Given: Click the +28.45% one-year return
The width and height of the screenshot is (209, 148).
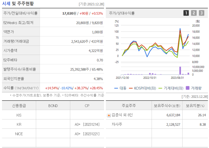Looking at the screenshot, I should point(96,88).
